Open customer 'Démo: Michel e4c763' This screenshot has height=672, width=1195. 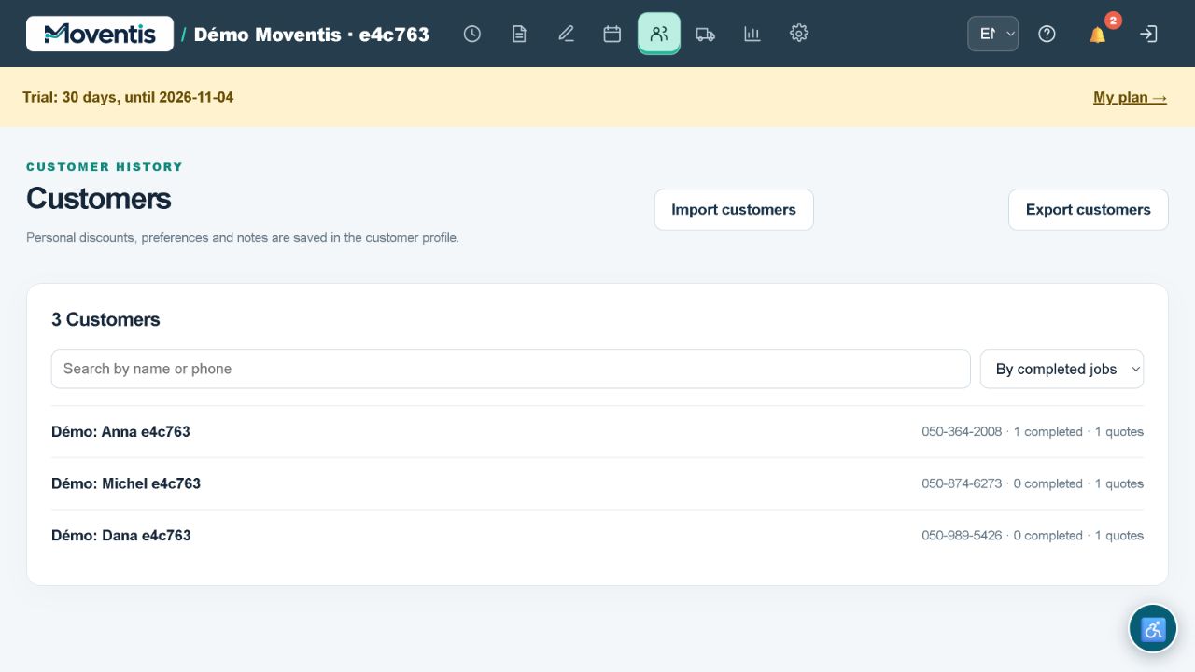597,483
